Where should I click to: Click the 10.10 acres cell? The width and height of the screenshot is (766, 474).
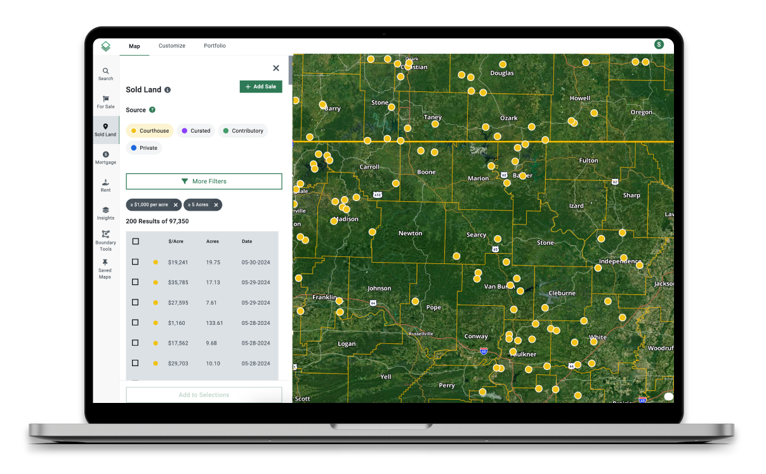click(213, 364)
